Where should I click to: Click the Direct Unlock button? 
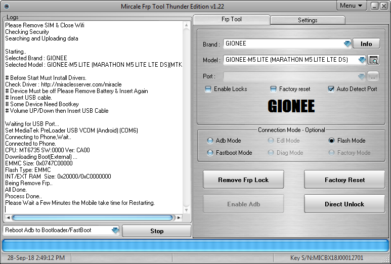pyautogui.click(x=344, y=204)
